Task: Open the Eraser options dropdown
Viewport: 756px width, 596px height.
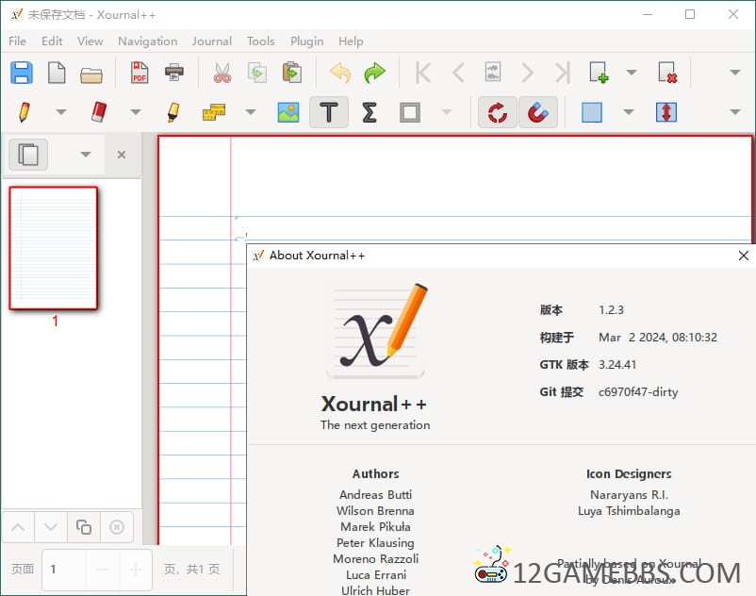Action: 136,112
